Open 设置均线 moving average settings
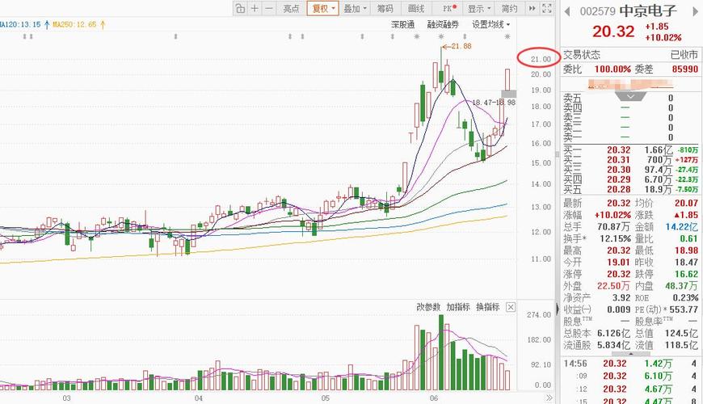The image size is (703, 404). pos(491,25)
